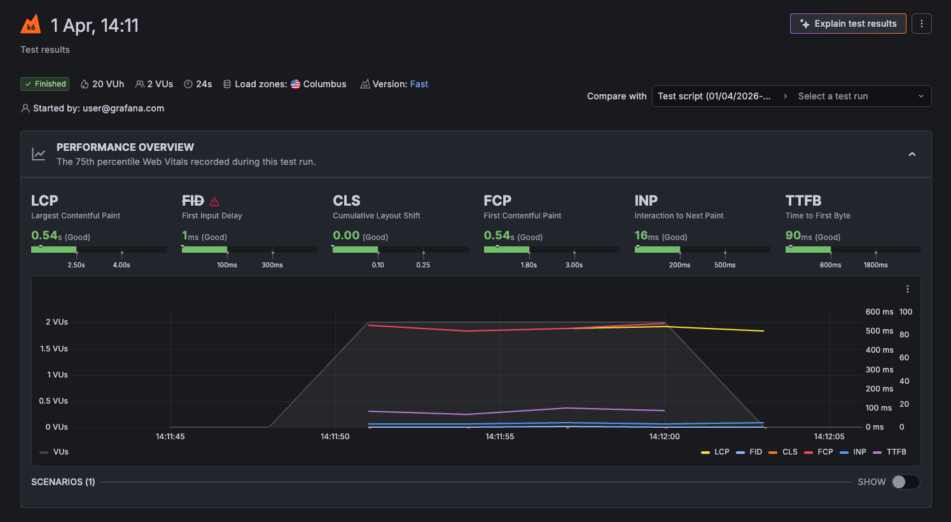The height and width of the screenshot is (522, 951).
Task: Click the FCP metric heading
Action: pyautogui.click(x=497, y=201)
